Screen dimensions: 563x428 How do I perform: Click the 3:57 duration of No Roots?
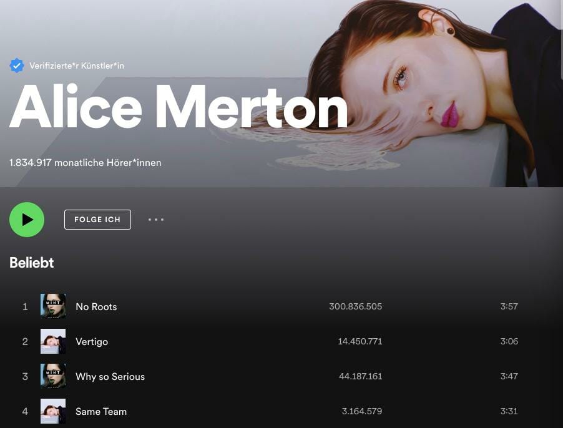[509, 306]
